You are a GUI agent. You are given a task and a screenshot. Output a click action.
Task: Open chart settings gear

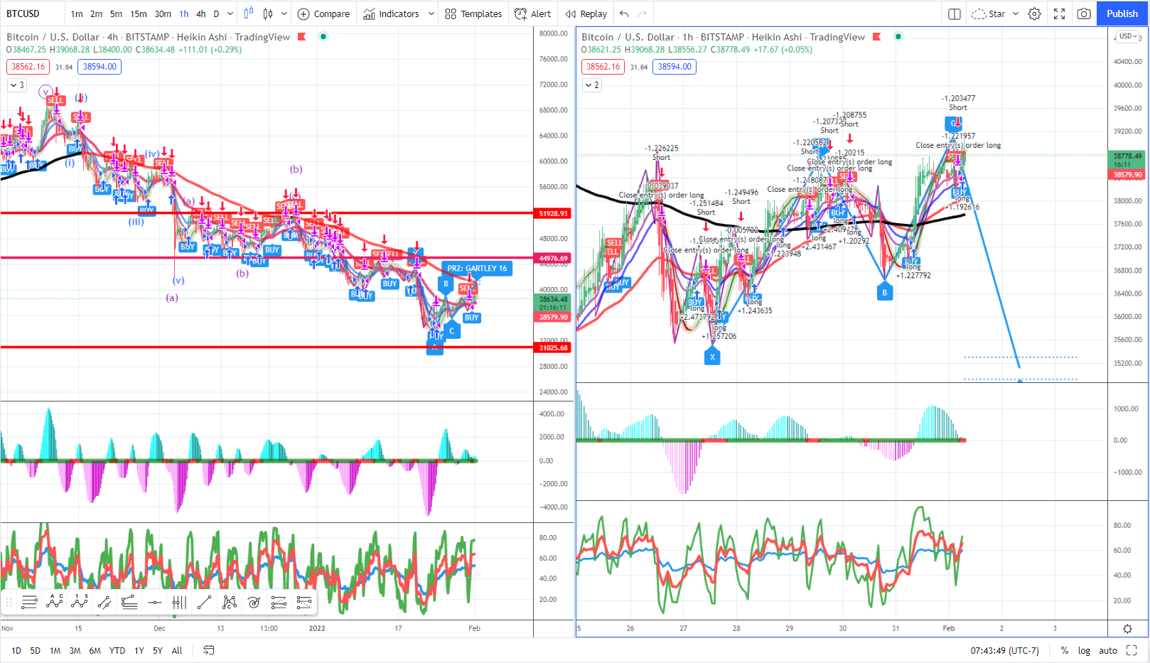click(x=1035, y=14)
